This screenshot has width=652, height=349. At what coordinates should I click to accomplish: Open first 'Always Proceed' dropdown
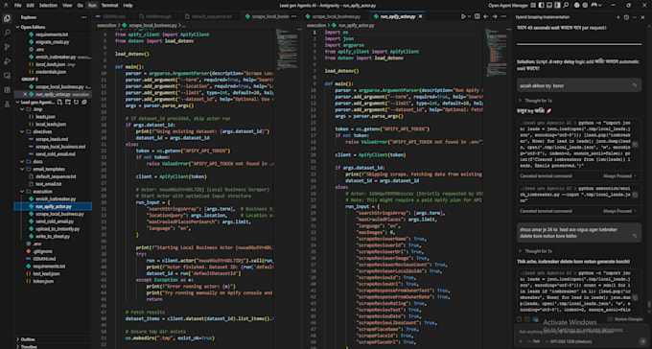(x=619, y=176)
